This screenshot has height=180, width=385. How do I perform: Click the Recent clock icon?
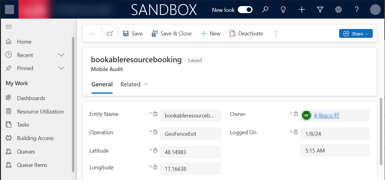click(x=9, y=55)
